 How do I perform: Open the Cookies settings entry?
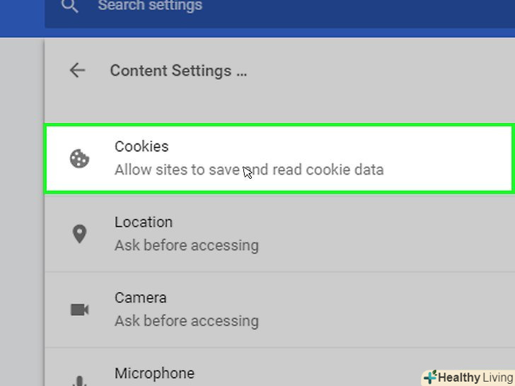pyautogui.click(x=141, y=146)
